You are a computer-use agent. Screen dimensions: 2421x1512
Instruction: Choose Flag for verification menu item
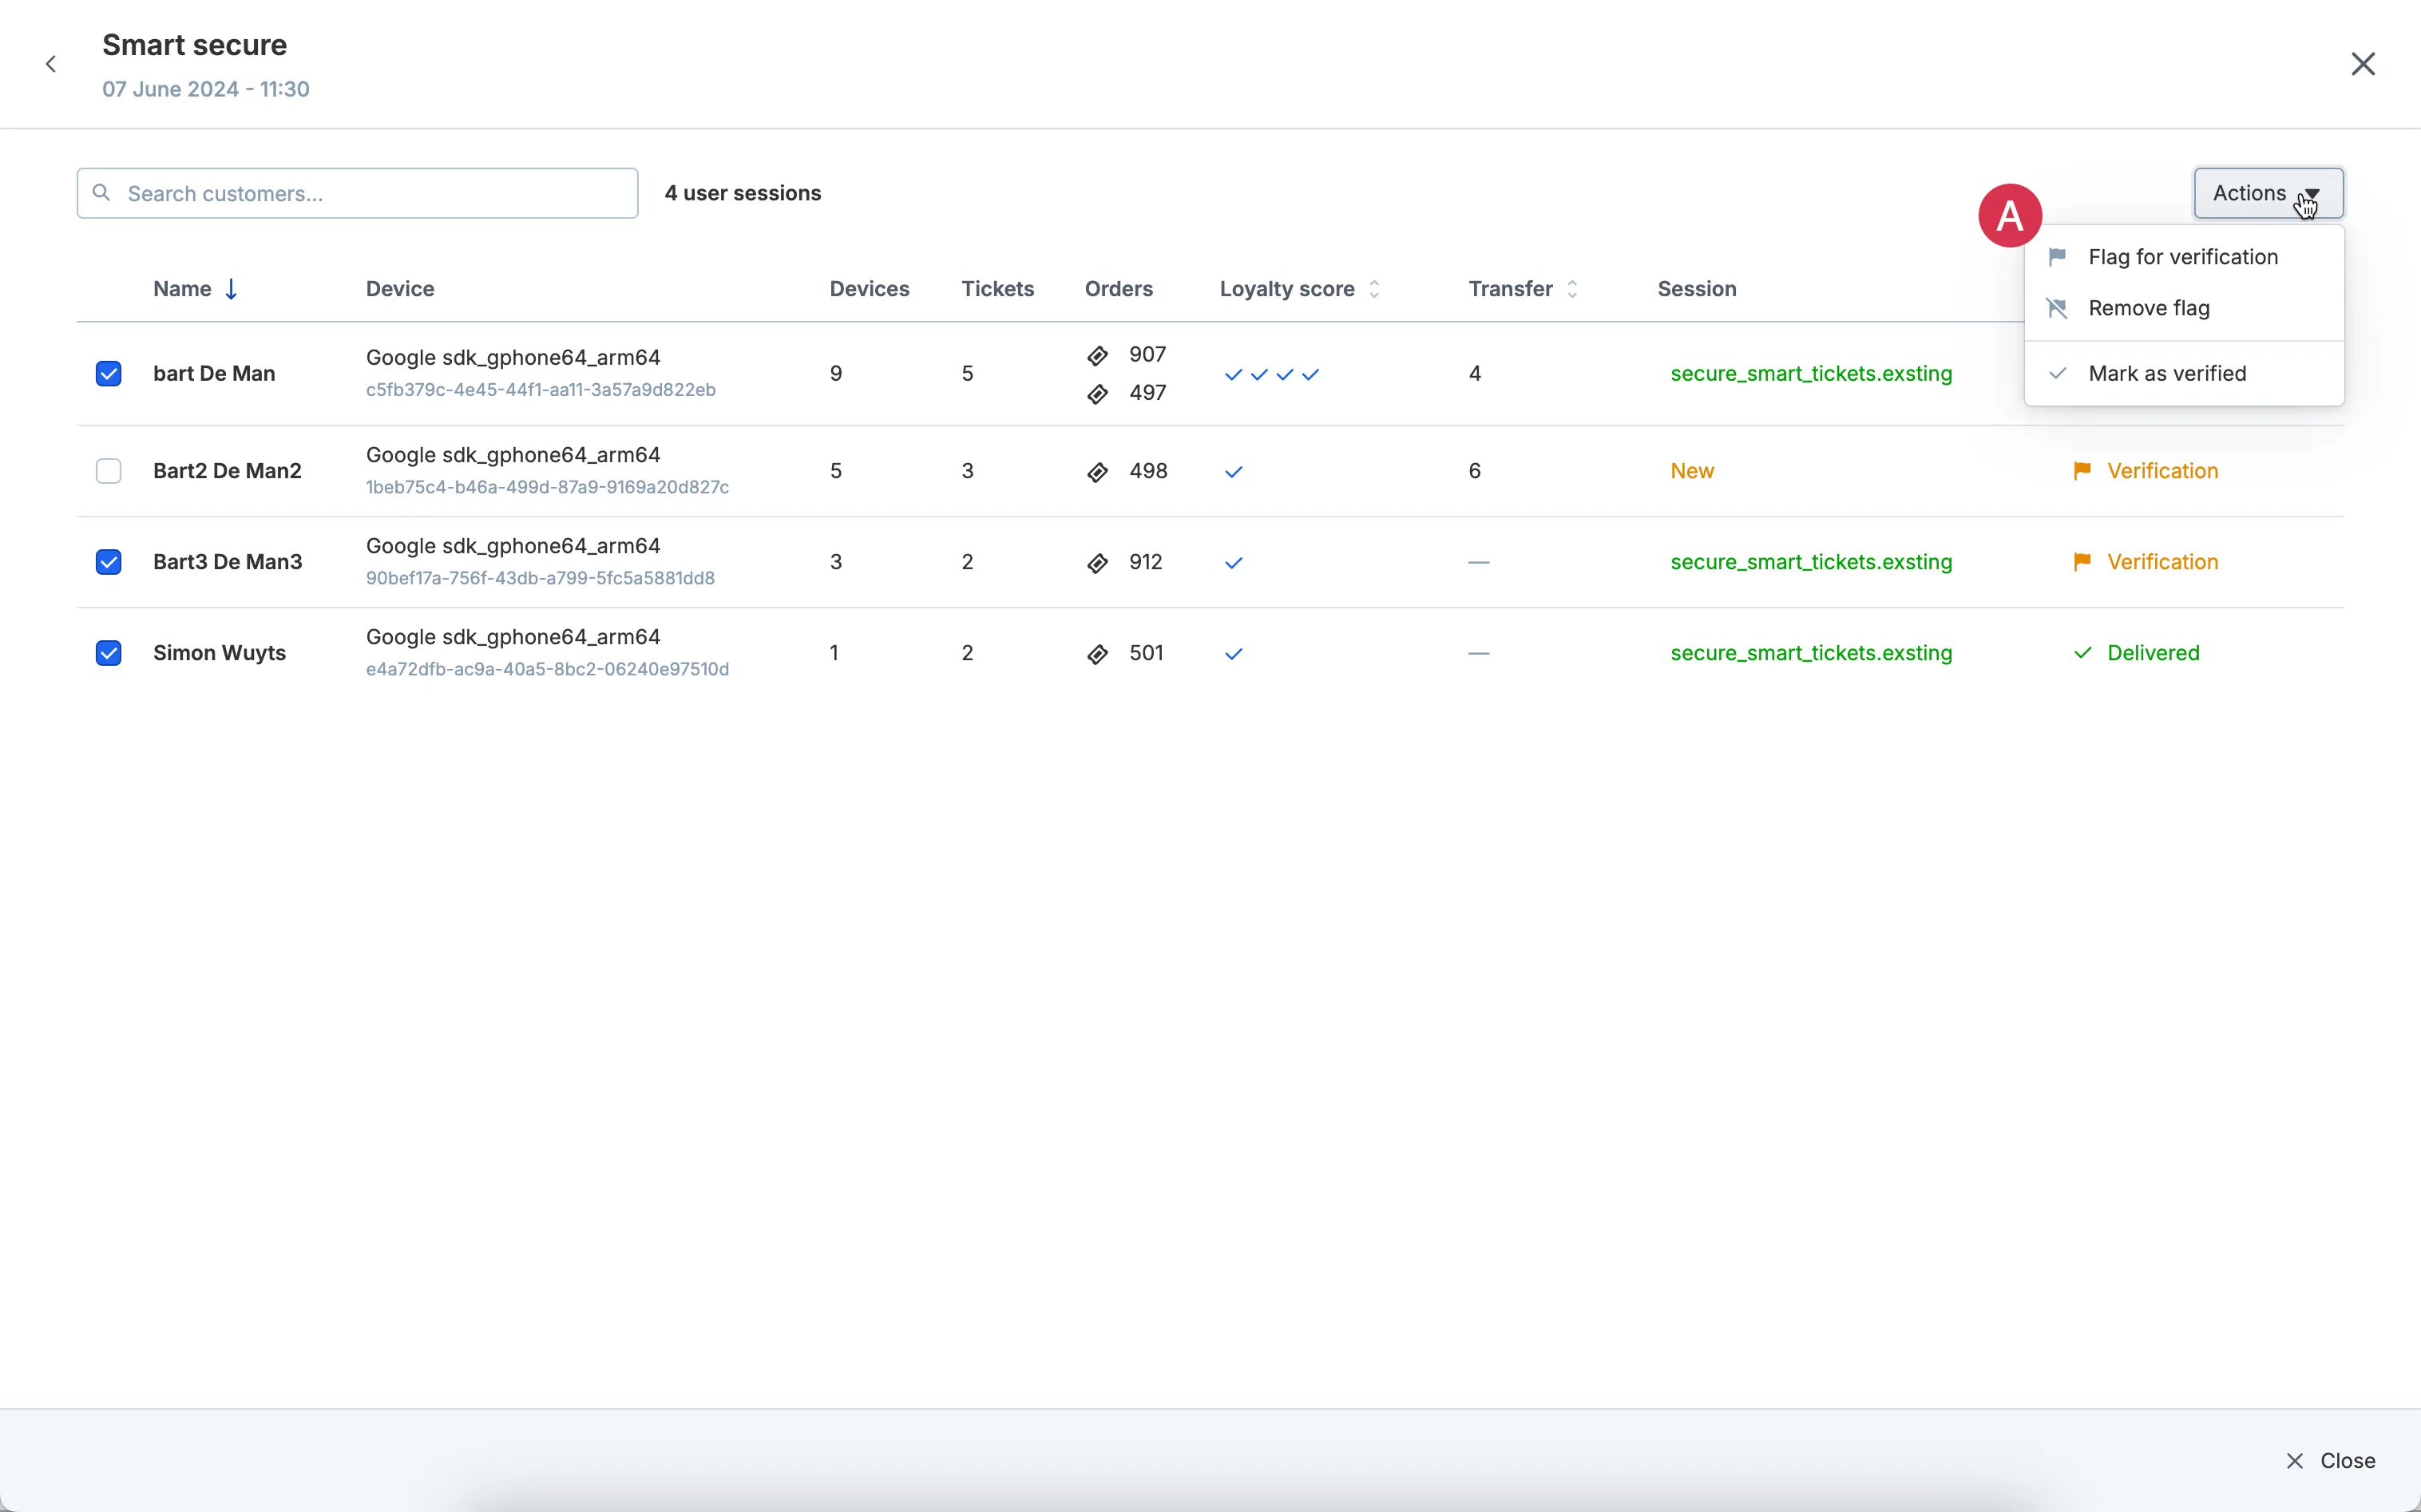click(x=2184, y=257)
